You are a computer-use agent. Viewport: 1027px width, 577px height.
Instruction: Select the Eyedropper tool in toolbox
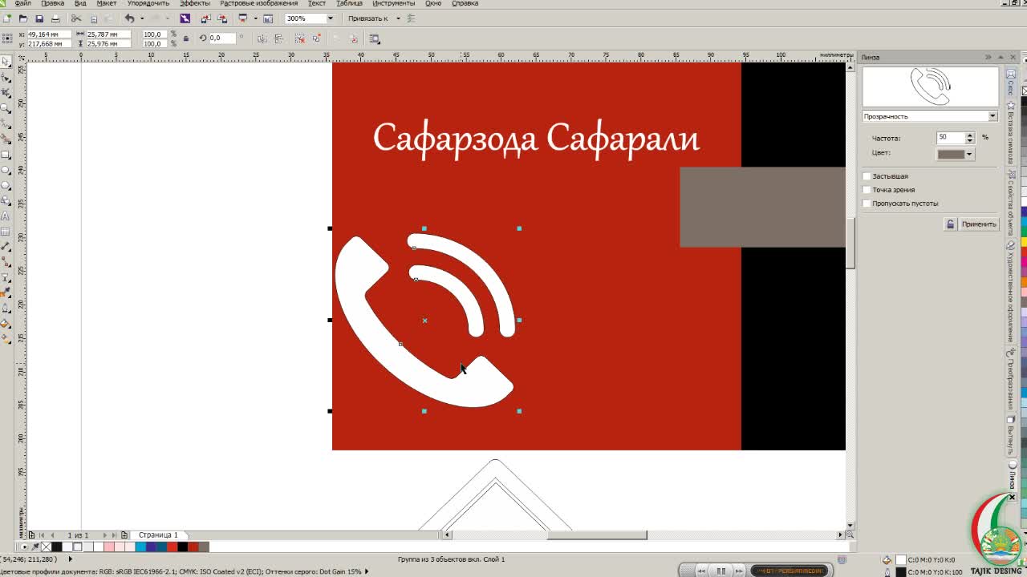6,293
